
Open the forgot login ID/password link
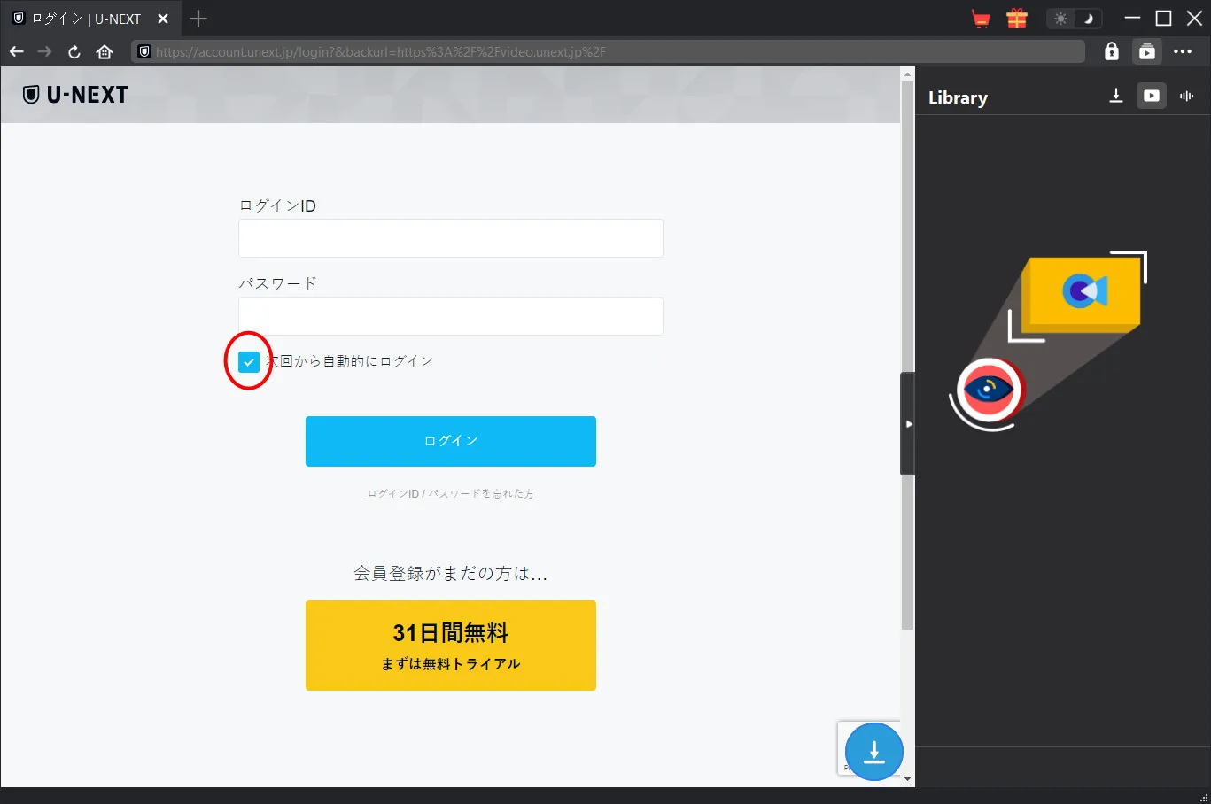[x=450, y=494]
